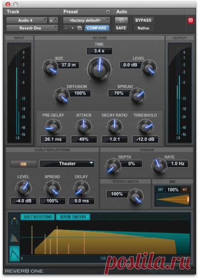
Task: Click the input level meter
Action: point(19,93)
